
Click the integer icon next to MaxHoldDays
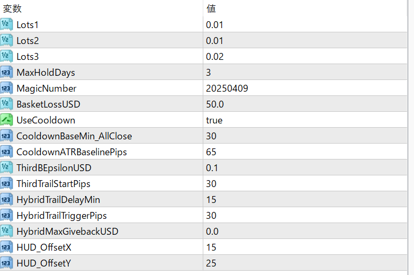tap(6, 72)
